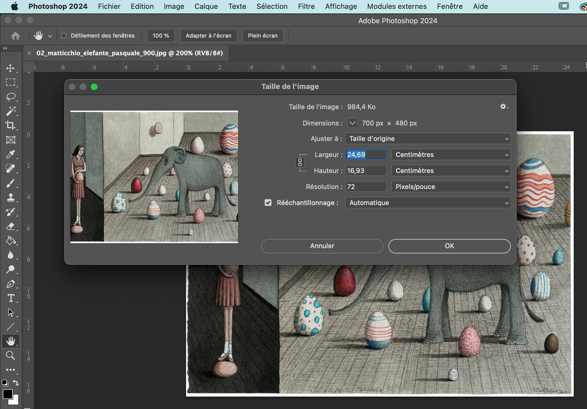Viewport: 587px width, 409px height.
Task: Expand the collapsed toolbar double arrows
Action: [5, 48]
